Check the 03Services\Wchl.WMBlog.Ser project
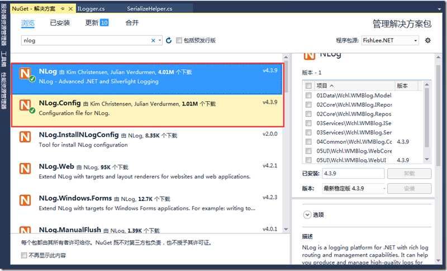The image size is (447, 271). pyautogui.click(x=308, y=132)
